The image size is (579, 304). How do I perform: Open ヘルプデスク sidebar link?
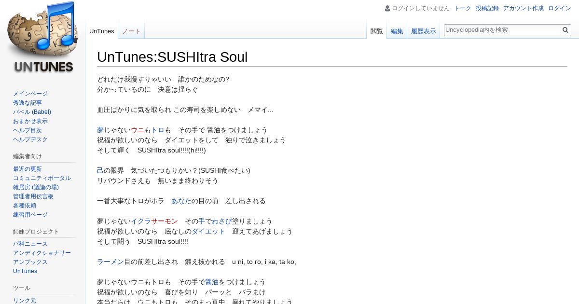click(30, 139)
